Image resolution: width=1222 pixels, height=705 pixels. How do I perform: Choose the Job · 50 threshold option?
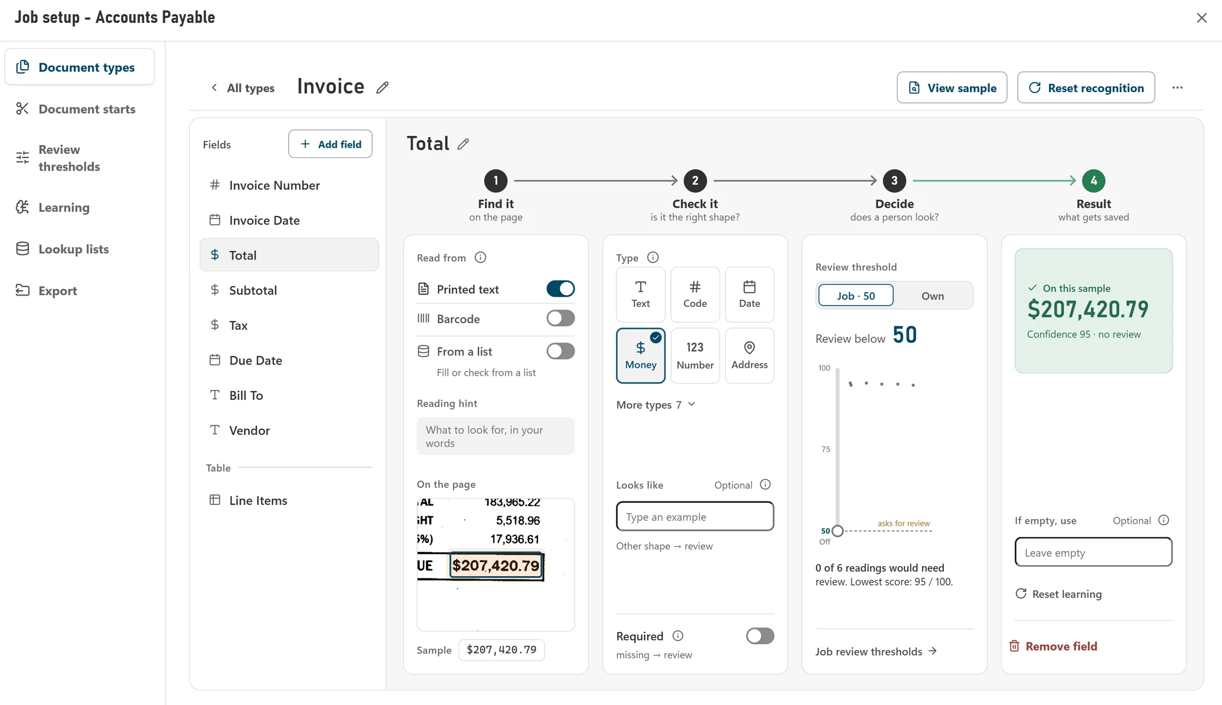pos(856,296)
